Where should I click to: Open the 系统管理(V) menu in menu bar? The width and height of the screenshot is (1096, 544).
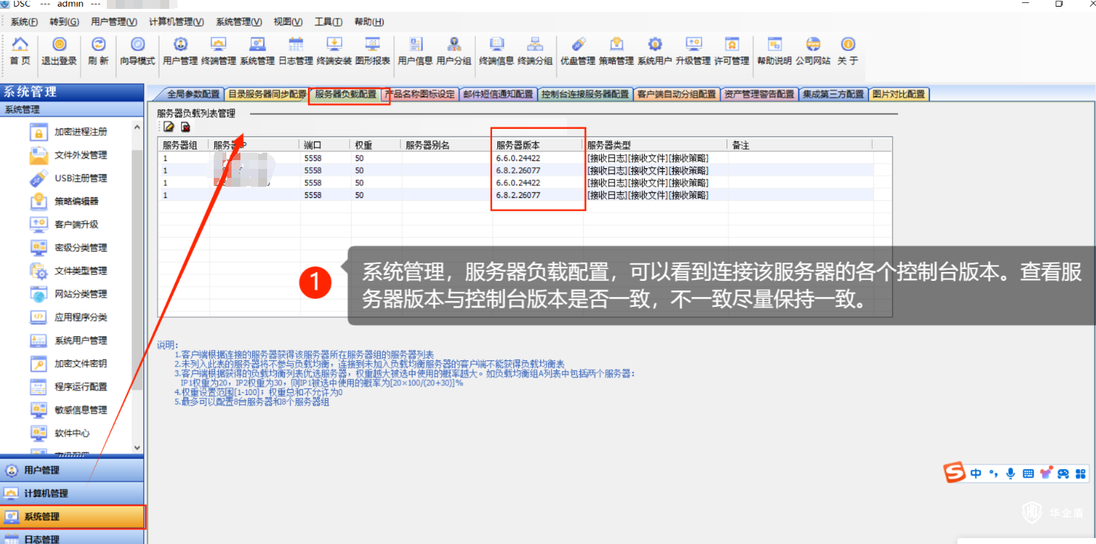pyautogui.click(x=238, y=21)
